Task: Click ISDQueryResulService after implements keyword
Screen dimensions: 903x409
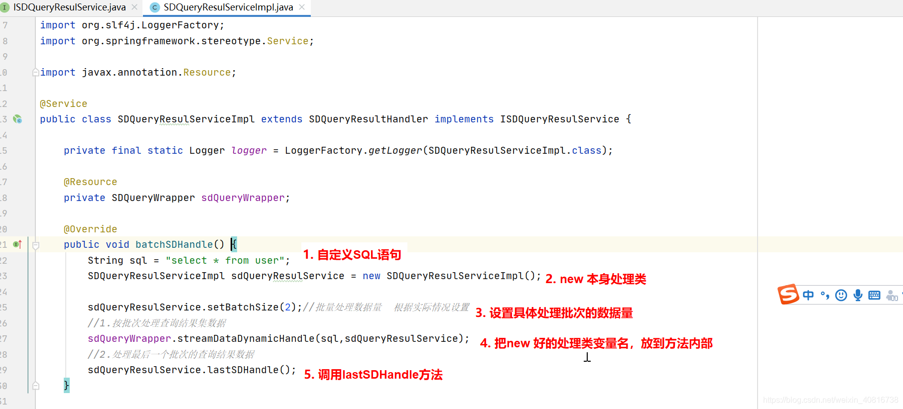Action: pos(560,119)
